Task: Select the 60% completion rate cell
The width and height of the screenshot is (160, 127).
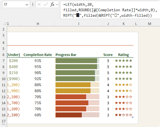Action: (38, 115)
